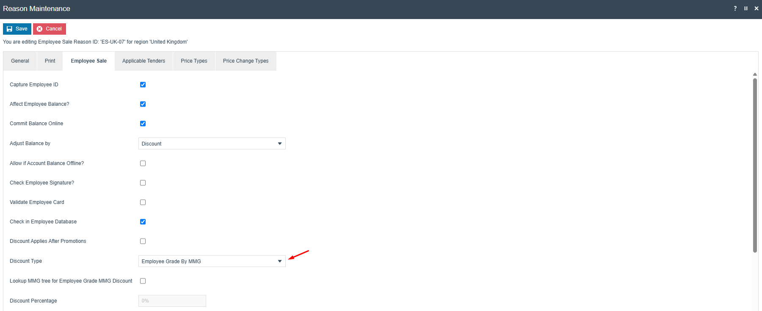Toggle Check in Employee Database checkbox
Viewport: 762px width, 311px height.
[x=143, y=222]
